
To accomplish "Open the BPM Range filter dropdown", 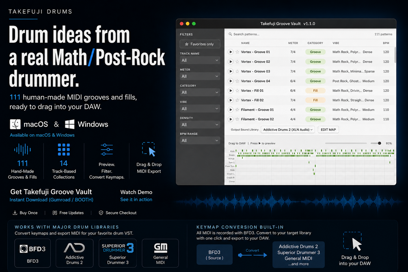I will pos(200,140).
